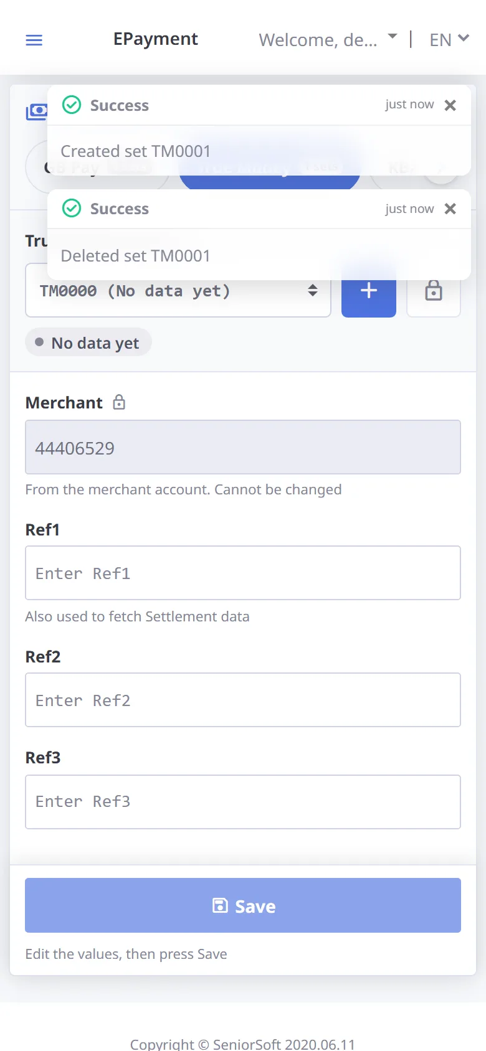Image resolution: width=486 pixels, height=1051 pixels.
Task: Change language with EN selector
Action: pyautogui.click(x=449, y=40)
